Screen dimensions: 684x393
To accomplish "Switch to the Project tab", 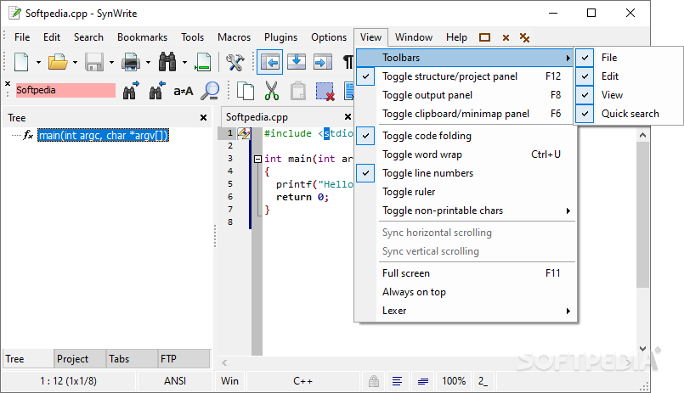I will point(80,359).
